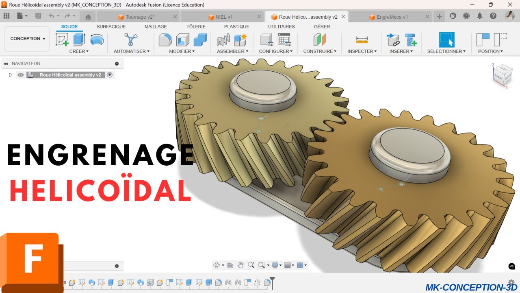This screenshot has width=520, height=293.
Task: Click the first Position tool icon
Action: click(x=483, y=39)
